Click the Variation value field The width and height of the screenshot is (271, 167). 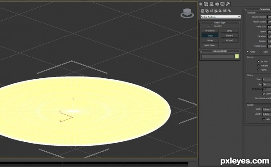269,36
